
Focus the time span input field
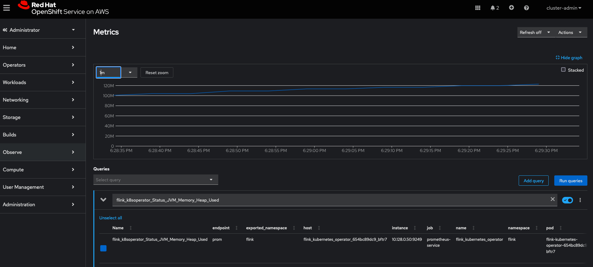(x=109, y=73)
